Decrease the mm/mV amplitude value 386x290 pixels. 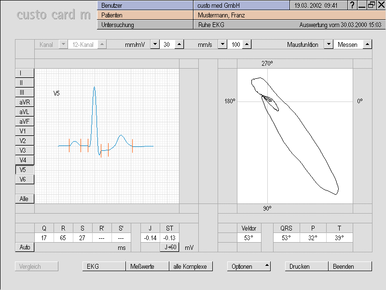(x=155, y=44)
